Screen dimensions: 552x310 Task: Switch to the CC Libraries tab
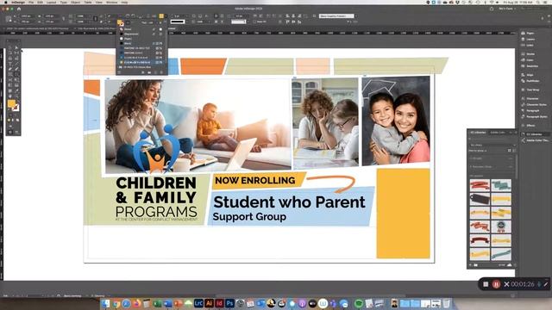(x=478, y=133)
